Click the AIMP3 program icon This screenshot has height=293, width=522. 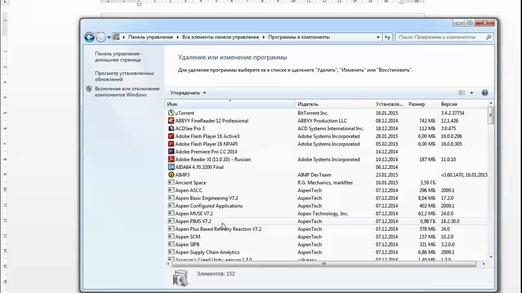tap(171, 175)
